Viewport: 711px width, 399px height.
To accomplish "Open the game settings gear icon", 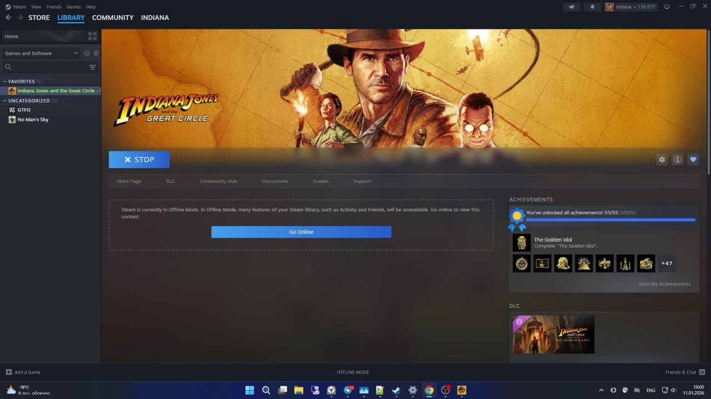I will click(662, 160).
